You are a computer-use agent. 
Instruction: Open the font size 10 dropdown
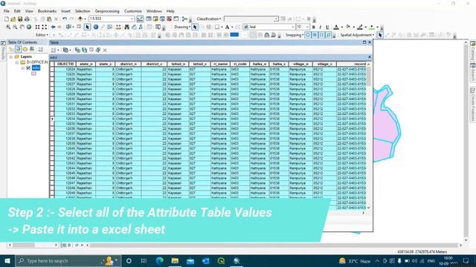point(307,27)
